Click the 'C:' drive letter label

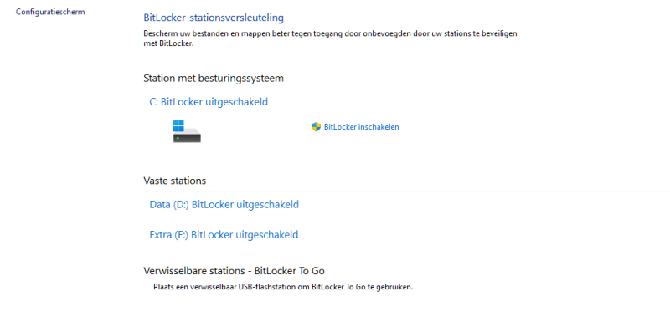pyautogui.click(x=154, y=102)
